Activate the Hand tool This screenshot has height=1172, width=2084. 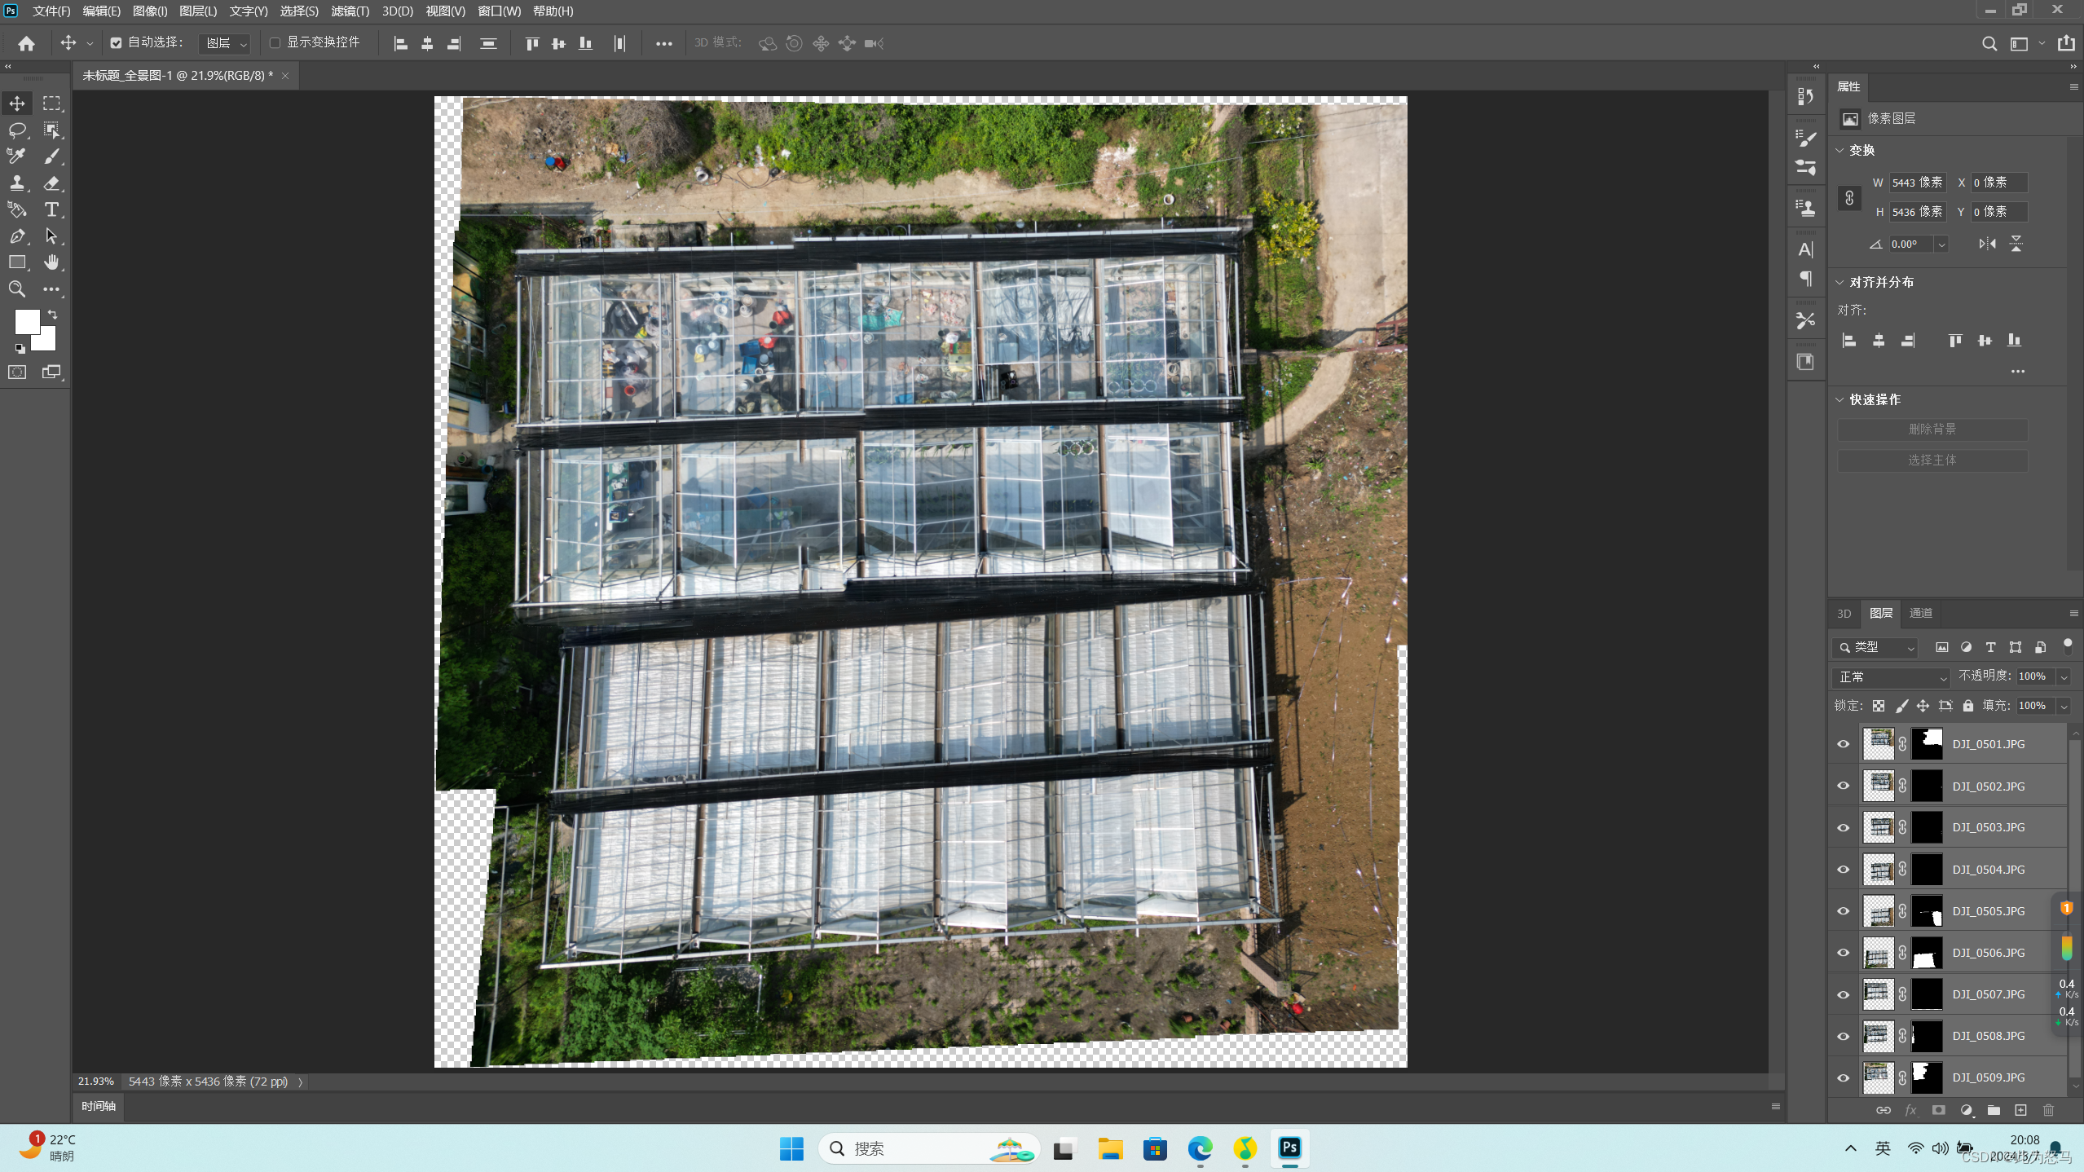51,262
